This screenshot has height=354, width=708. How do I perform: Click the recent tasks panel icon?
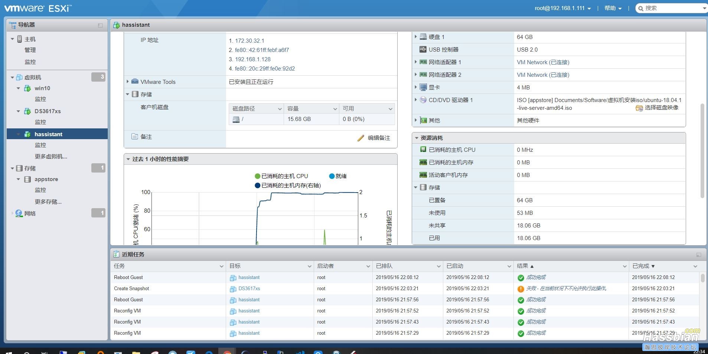[116, 254]
